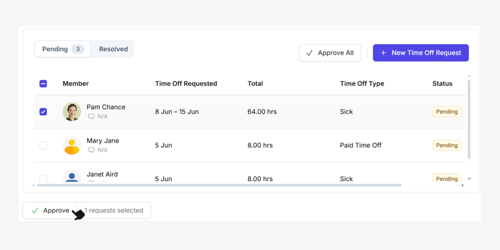Click the Status column header
This screenshot has width=500, height=250.
point(442,83)
